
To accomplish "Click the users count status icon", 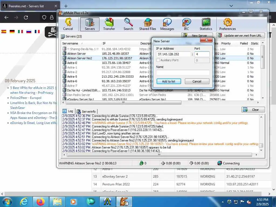I will (141, 163).
